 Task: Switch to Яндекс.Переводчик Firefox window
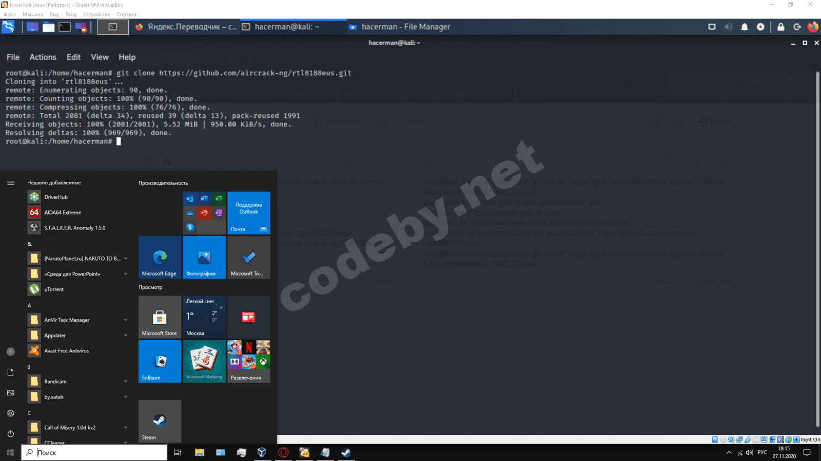(186, 27)
